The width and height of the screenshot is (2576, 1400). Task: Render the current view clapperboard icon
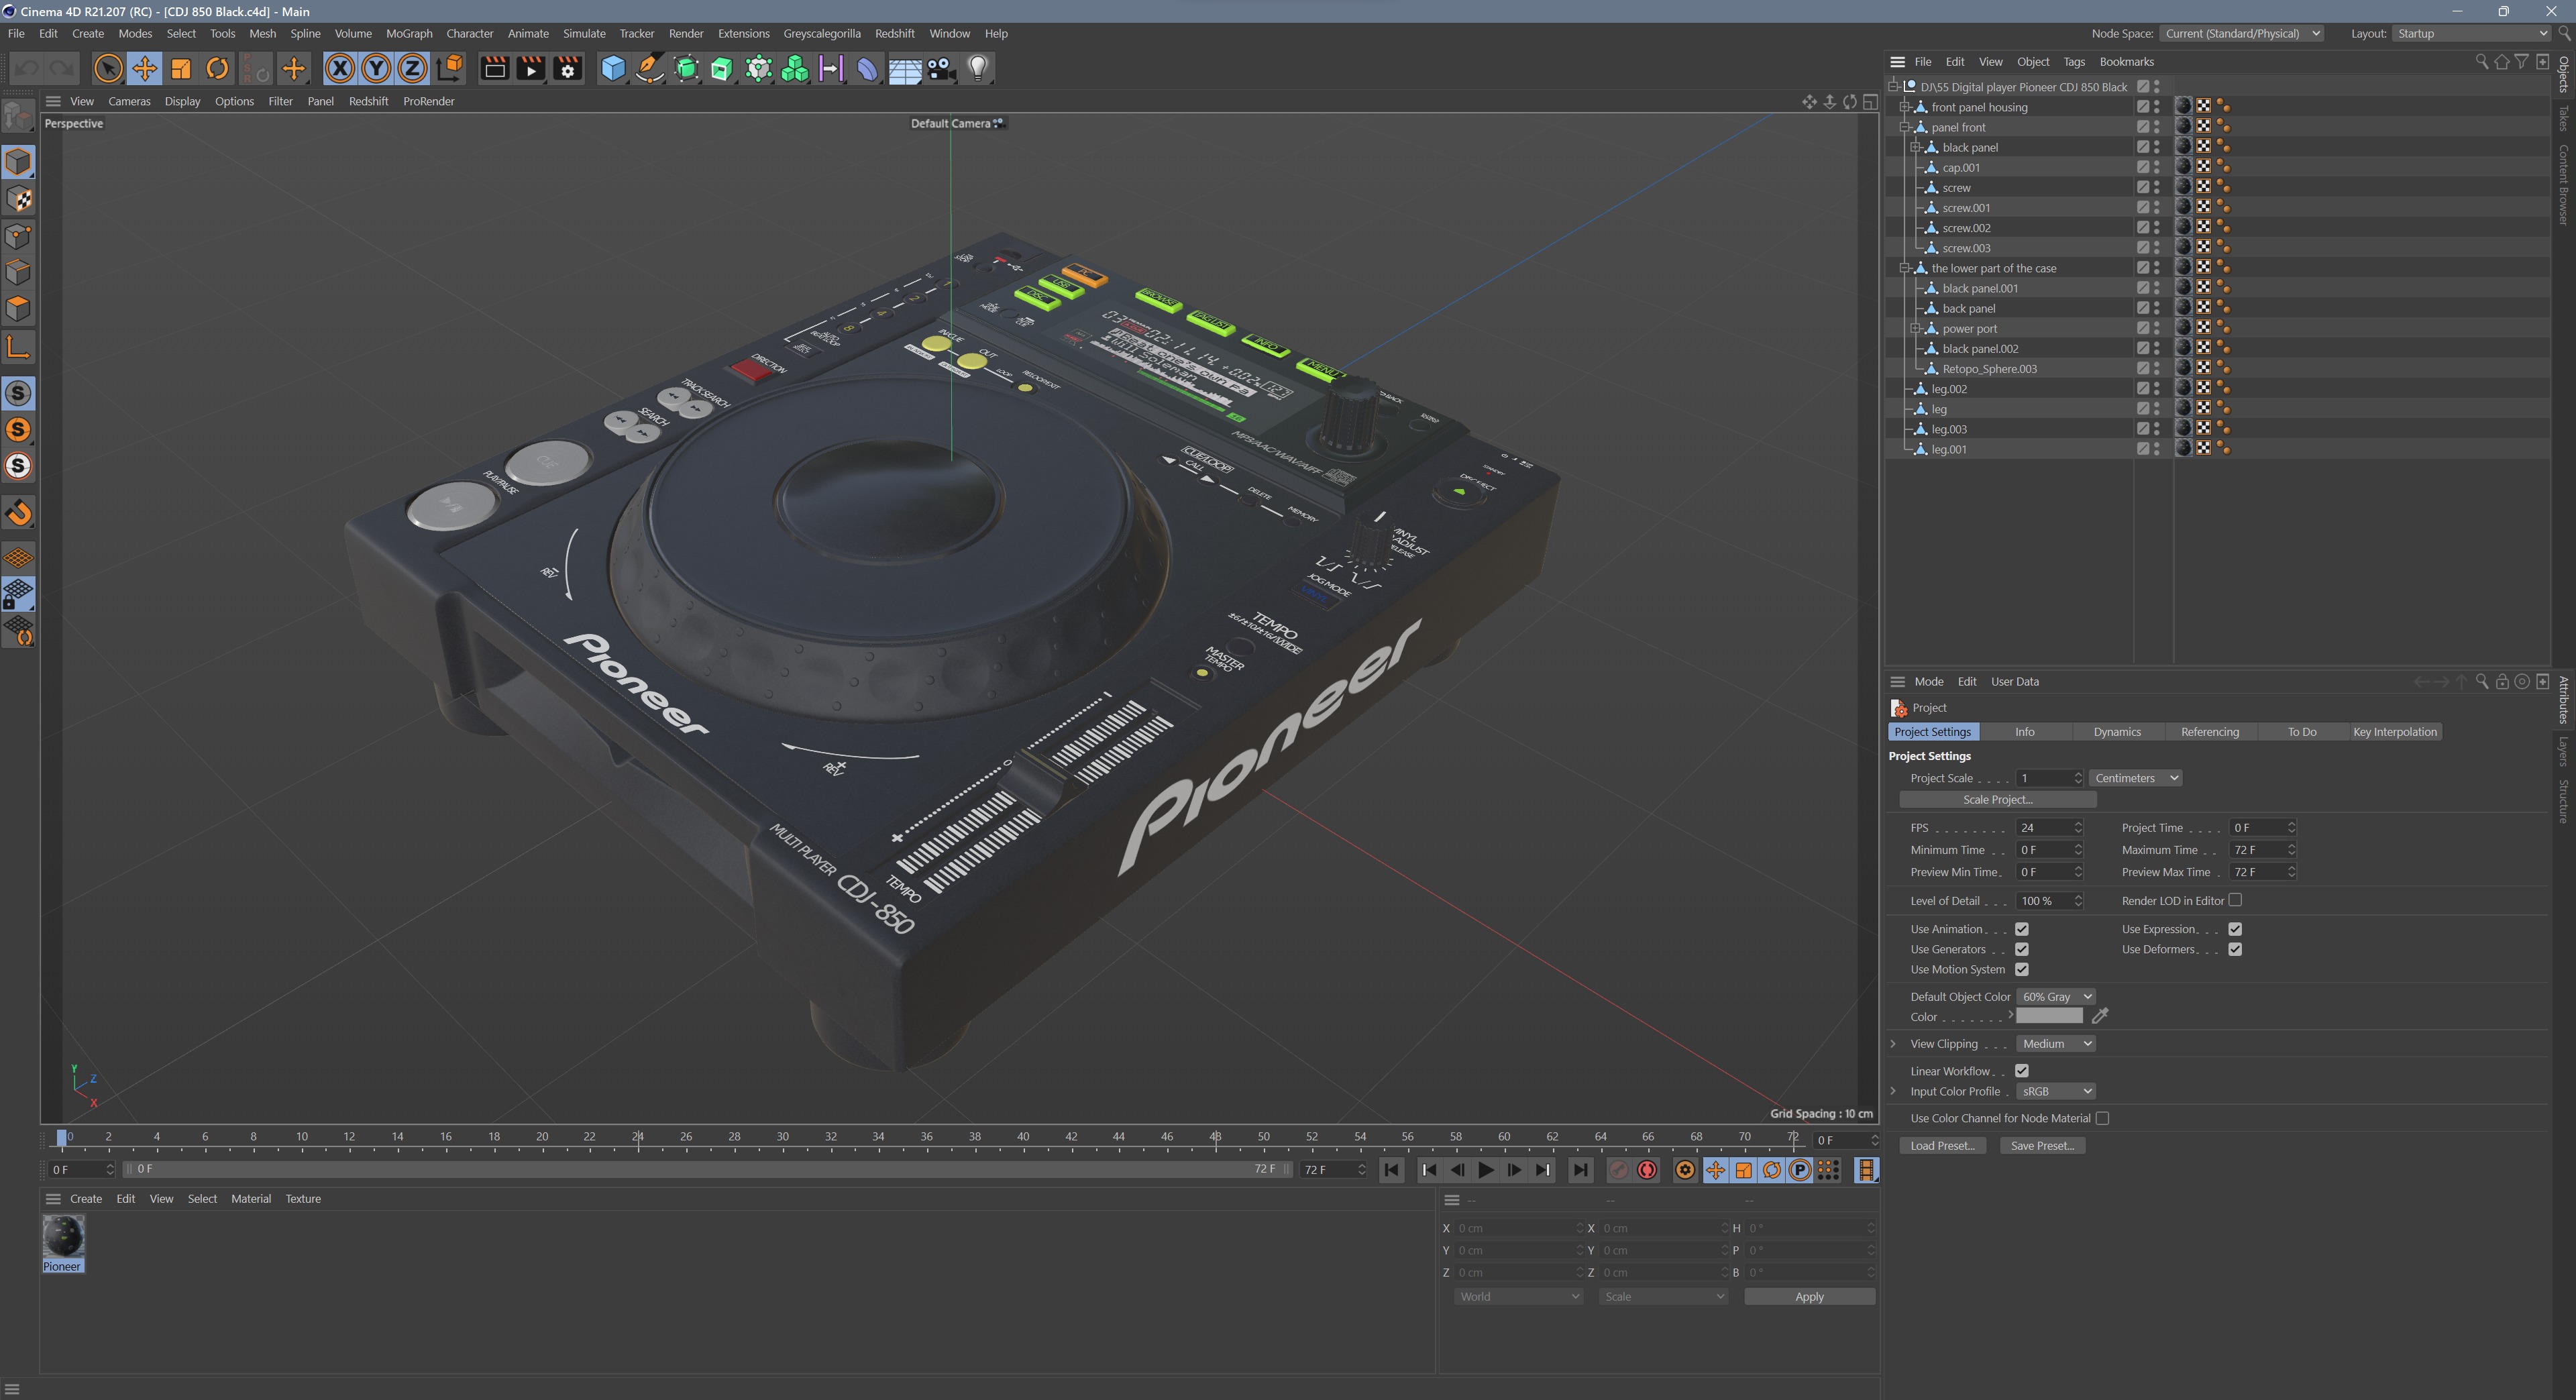494,69
